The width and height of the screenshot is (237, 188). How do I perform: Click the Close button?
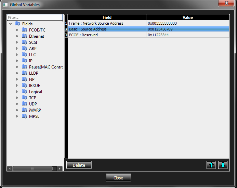point(118,178)
